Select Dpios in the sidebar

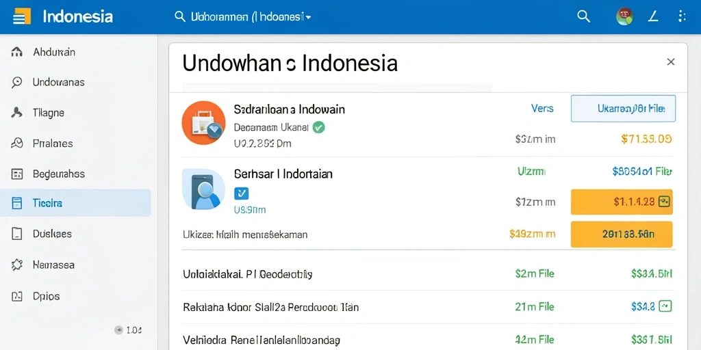[47, 296]
